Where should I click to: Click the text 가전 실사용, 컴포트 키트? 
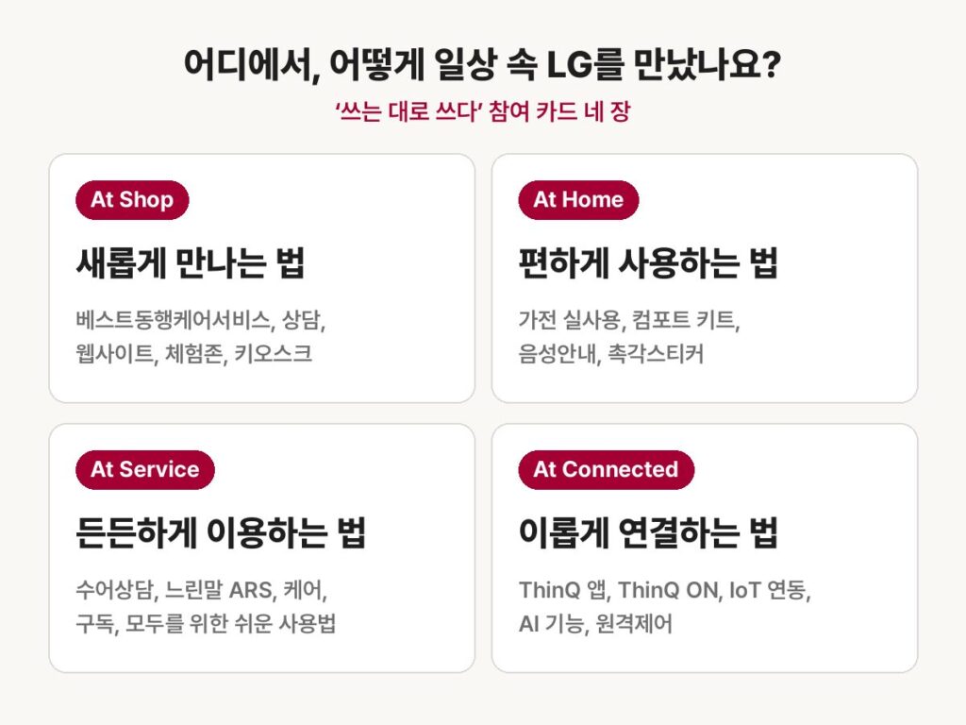point(628,320)
